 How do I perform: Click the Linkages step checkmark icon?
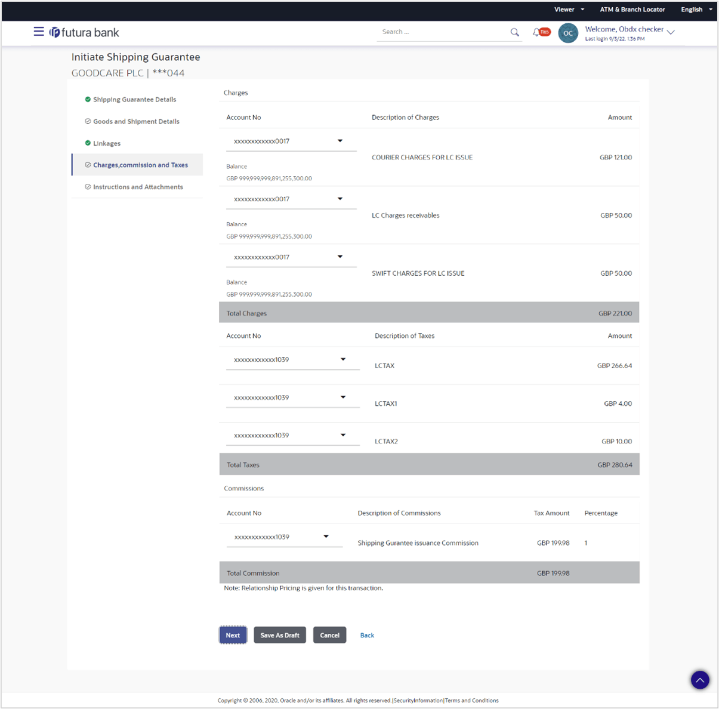coord(87,143)
